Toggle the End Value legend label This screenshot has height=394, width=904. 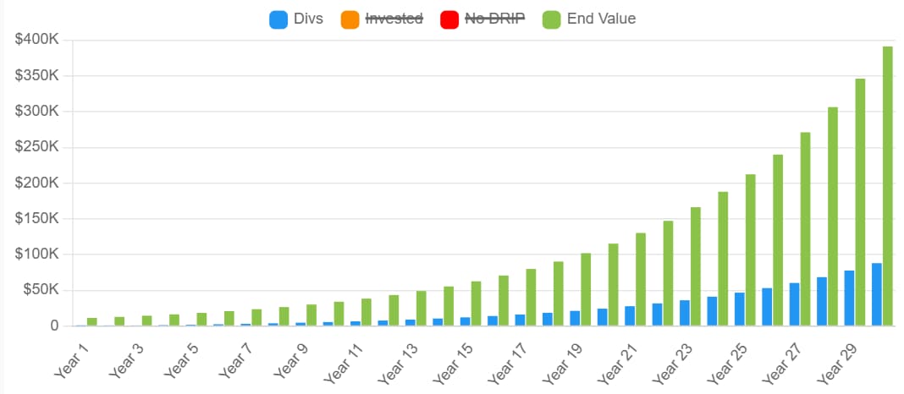pyautogui.click(x=601, y=19)
